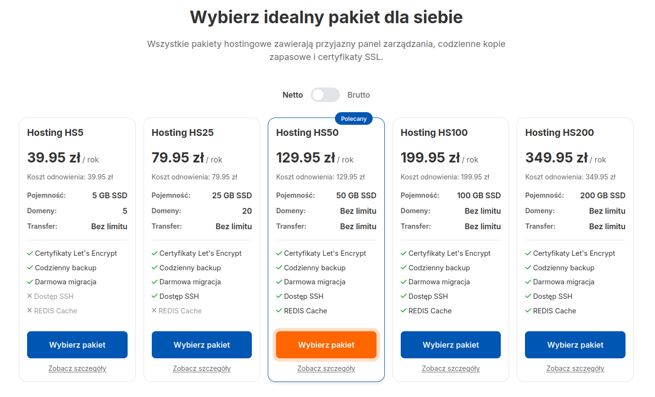The height and width of the screenshot is (397, 655).
Task: Click the green check beside "Certyfikaty Let's Encrypt" in HS5
Action: [30, 253]
